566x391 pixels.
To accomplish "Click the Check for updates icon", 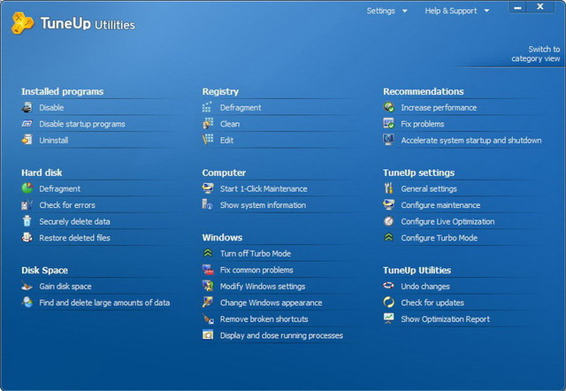I will coord(389,303).
